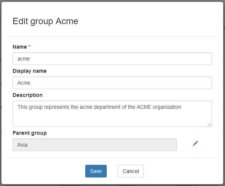
Task: Cancel editing the group
Action: [x=130, y=171]
